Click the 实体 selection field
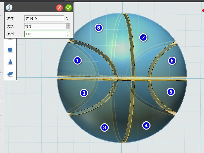This screenshot has height=153, width=204. (x=44, y=18)
